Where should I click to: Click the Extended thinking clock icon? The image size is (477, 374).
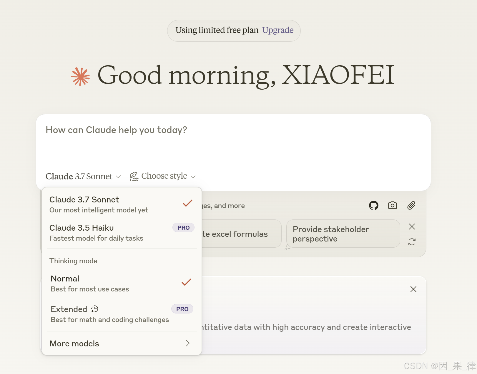[x=94, y=309]
